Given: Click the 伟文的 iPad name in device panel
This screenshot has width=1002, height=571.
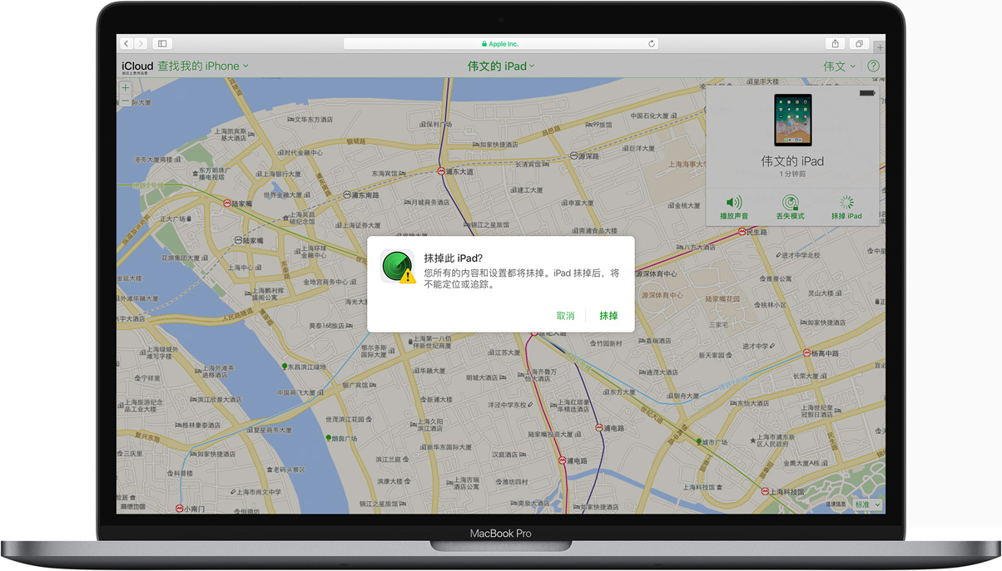Looking at the screenshot, I should click(x=792, y=160).
